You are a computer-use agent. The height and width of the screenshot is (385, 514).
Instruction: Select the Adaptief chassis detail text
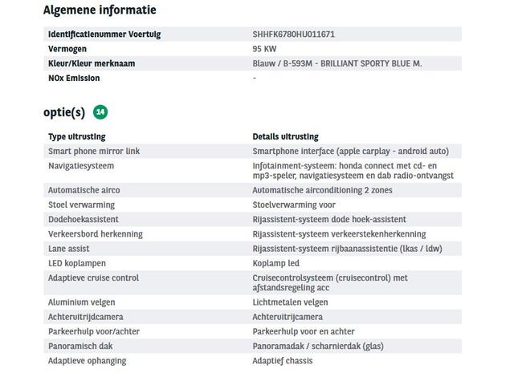[x=282, y=361]
